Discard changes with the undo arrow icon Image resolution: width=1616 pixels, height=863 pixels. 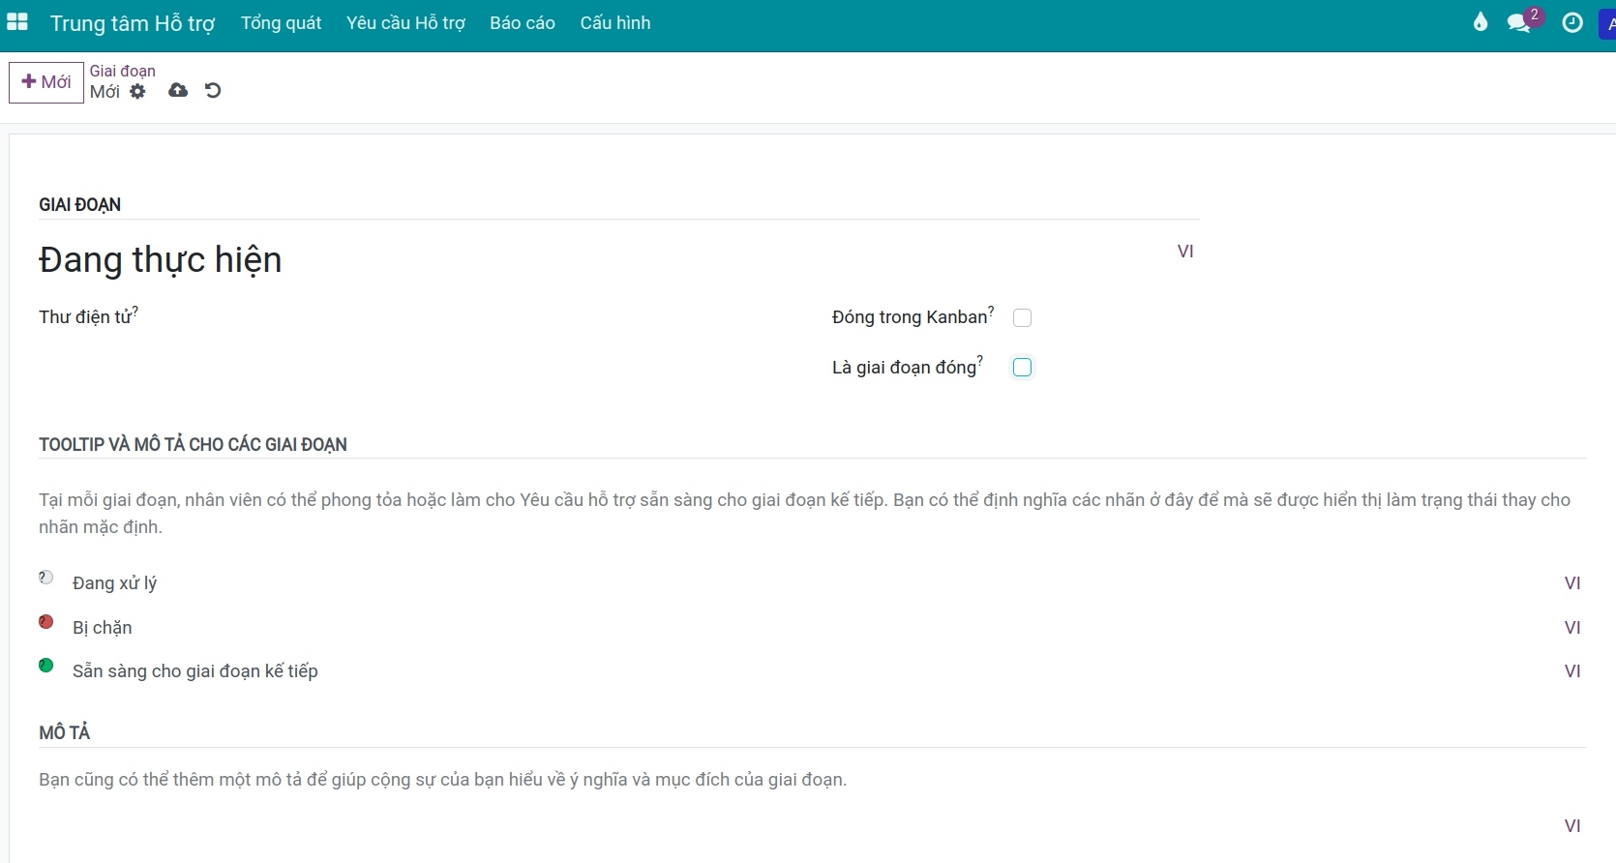point(213,90)
